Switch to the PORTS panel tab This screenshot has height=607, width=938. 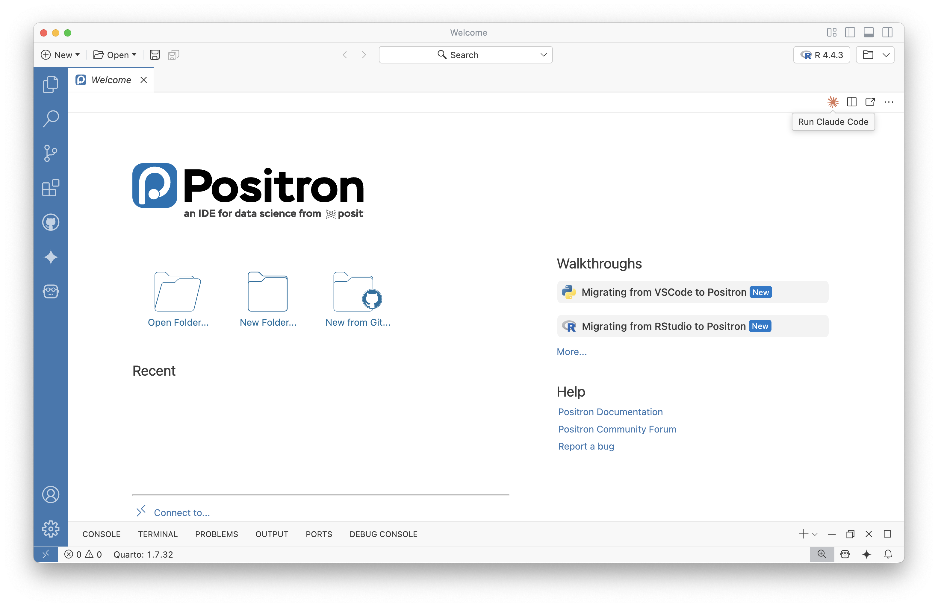point(319,534)
